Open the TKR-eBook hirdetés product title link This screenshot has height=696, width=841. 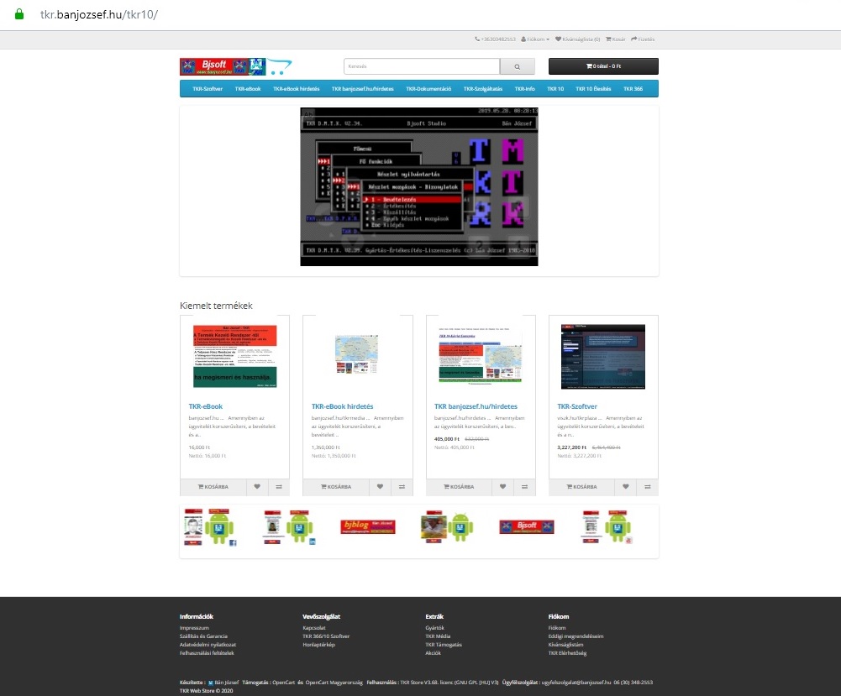[342, 406]
